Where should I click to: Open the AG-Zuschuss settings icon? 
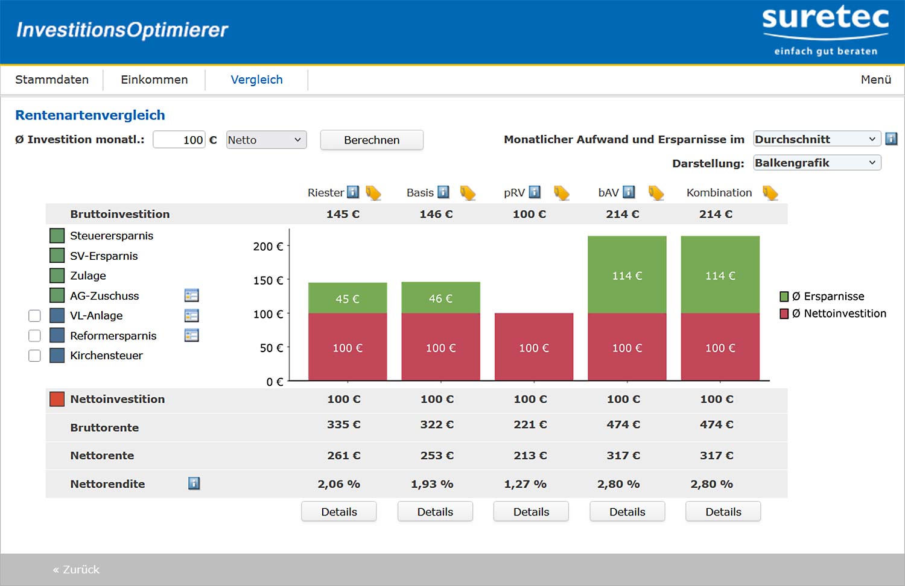[x=191, y=295]
